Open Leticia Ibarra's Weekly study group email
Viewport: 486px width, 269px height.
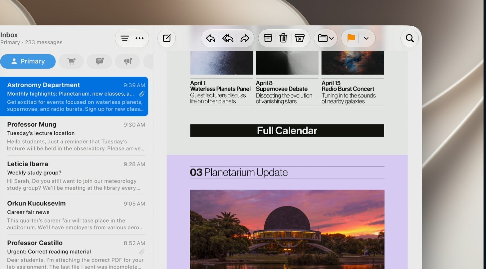pyautogui.click(x=74, y=176)
